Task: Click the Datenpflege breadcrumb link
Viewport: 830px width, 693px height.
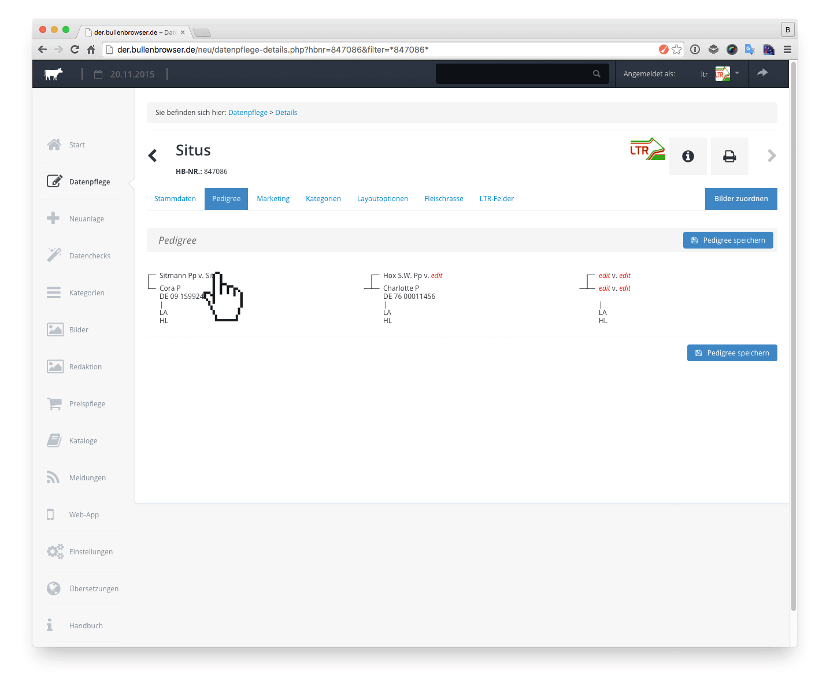Action: click(x=247, y=113)
